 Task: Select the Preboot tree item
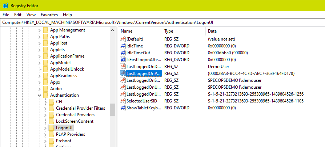tap(64, 141)
